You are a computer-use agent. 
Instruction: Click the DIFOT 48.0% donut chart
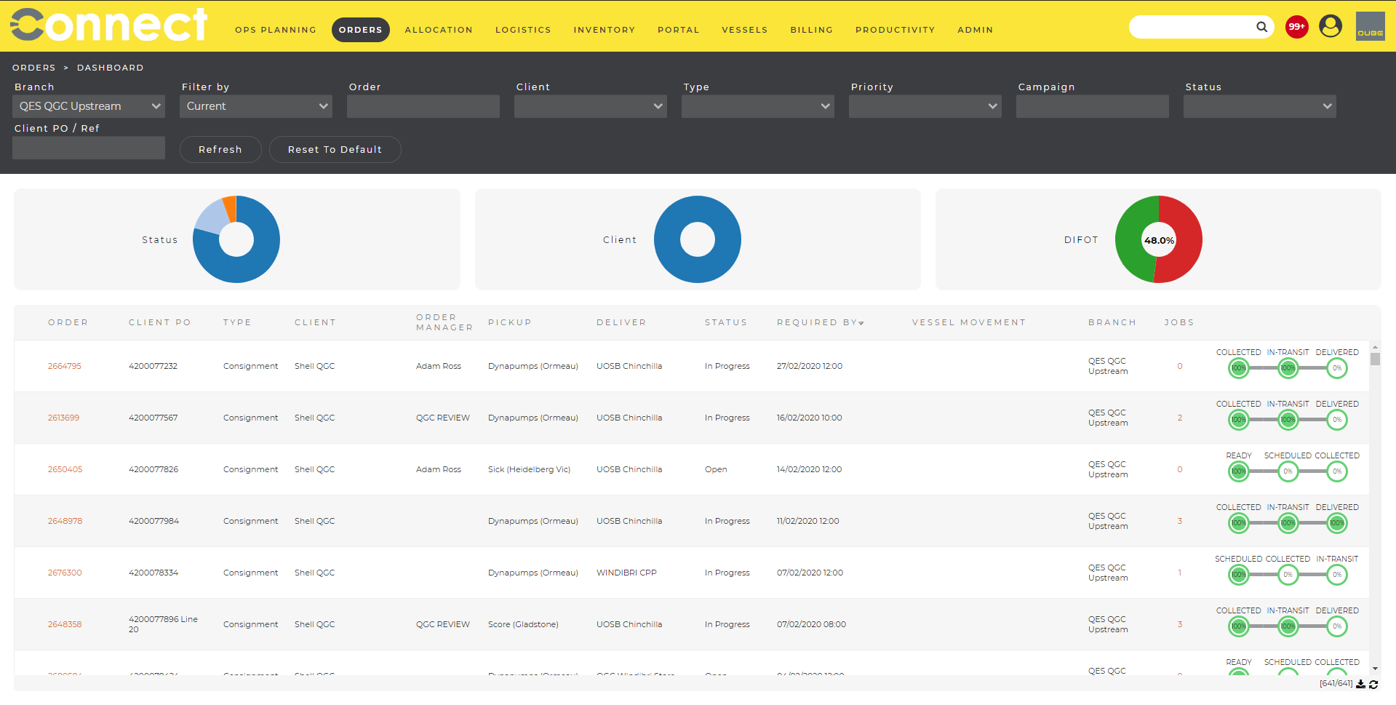(x=1158, y=239)
